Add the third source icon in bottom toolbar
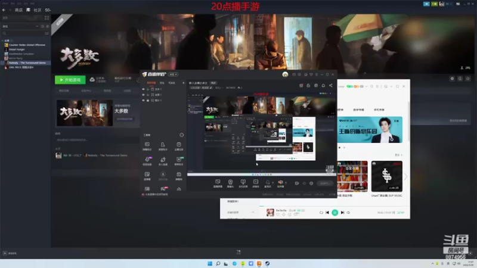Screen dimensions: 477x268 coord(243,183)
